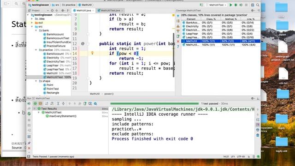
Task: Select the Electricity row in coverage table
Action: (x=221, y=26)
